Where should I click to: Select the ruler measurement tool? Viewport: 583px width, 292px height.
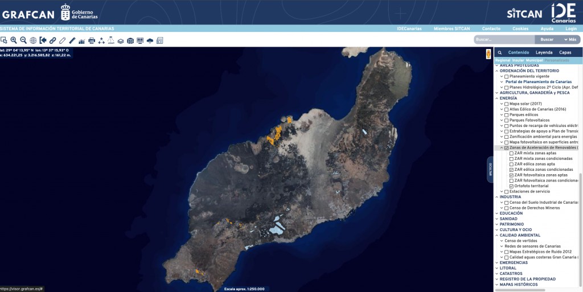pyautogui.click(x=72, y=40)
